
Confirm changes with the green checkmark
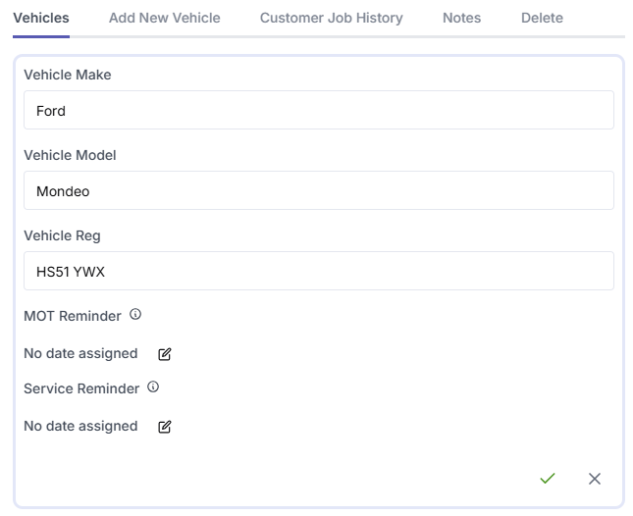point(548,479)
